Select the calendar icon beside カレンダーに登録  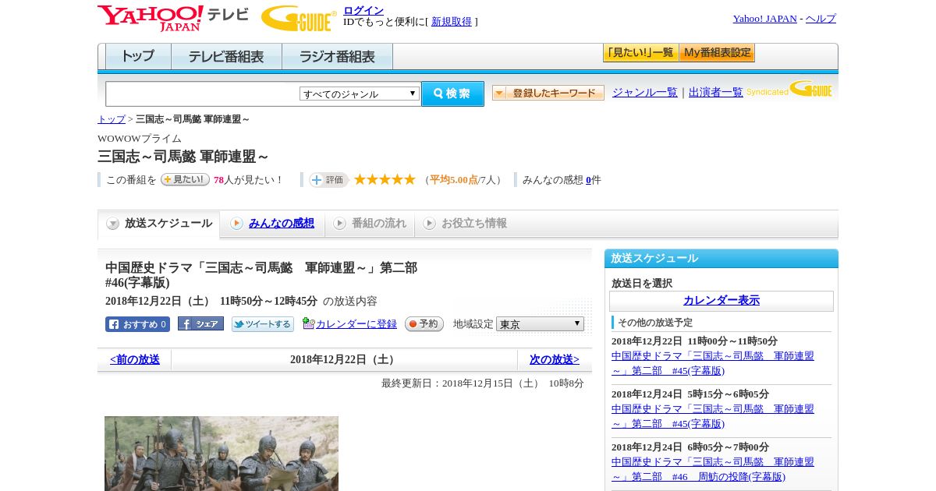click(308, 323)
